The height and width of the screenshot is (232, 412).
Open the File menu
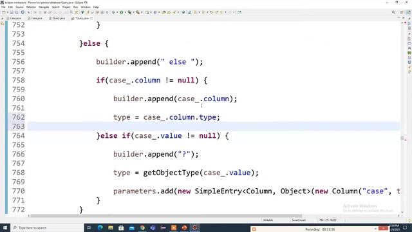coord(3,7)
